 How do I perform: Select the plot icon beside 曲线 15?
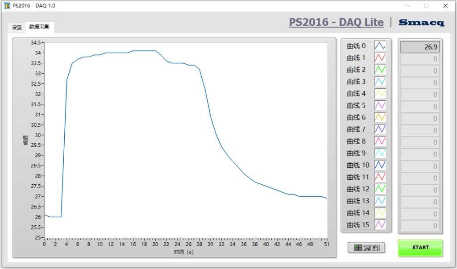pyautogui.click(x=380, y=225)
